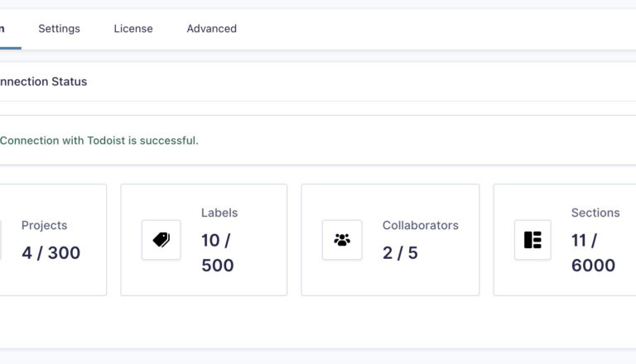Select the 11 / 6000 sections count

coord(593,252)
